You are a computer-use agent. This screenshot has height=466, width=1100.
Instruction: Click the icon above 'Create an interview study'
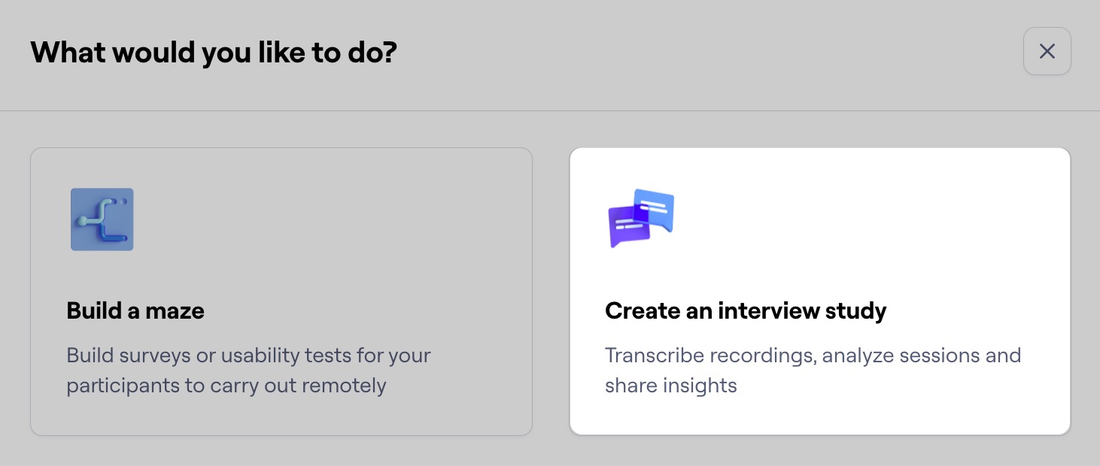pos(641,218)
